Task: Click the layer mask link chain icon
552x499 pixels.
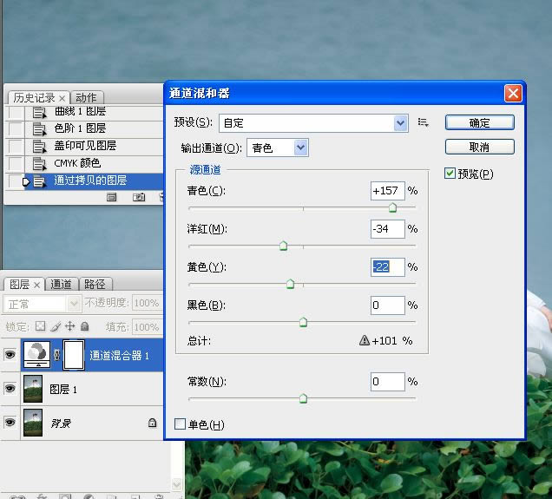Action: point(57,355)
